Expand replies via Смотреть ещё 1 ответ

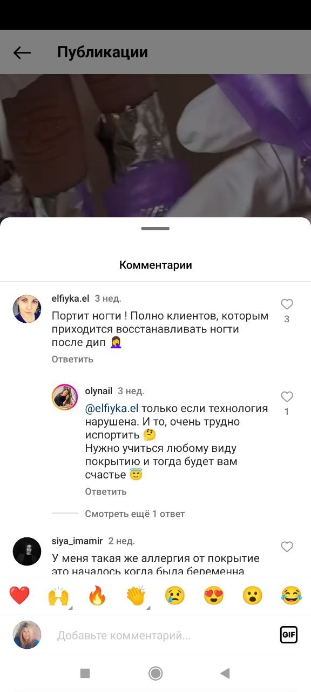pos(135,514)
